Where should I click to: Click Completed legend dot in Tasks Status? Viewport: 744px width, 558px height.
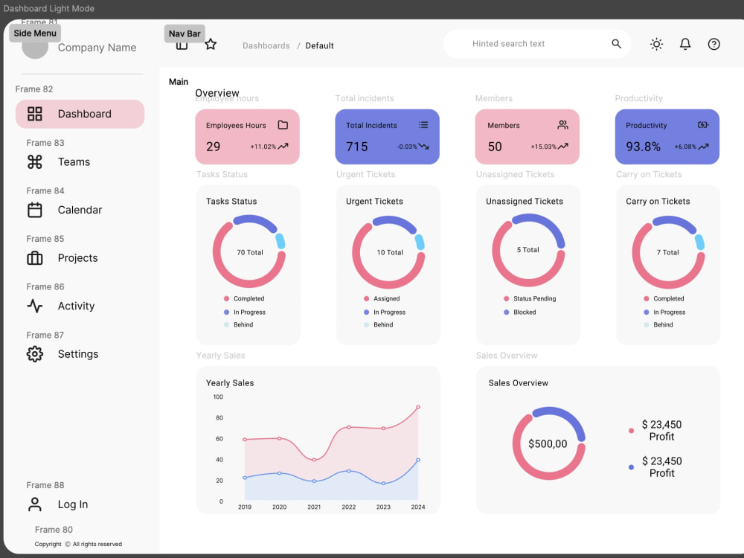coord(226,298)
